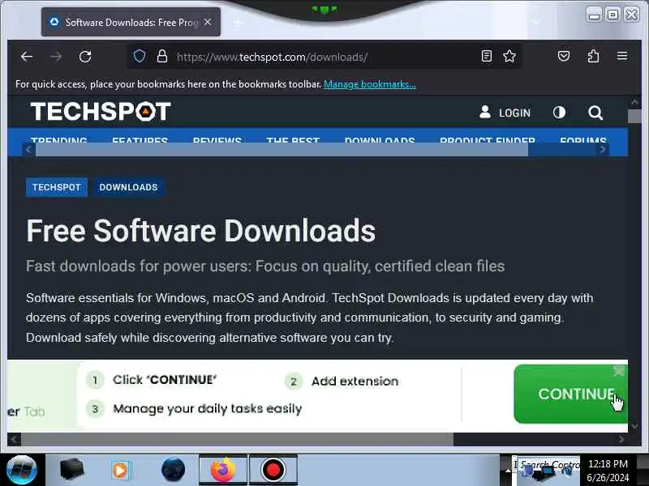Bookmark this page with the star icon
649x486 pixels.
tap(509, 56)
